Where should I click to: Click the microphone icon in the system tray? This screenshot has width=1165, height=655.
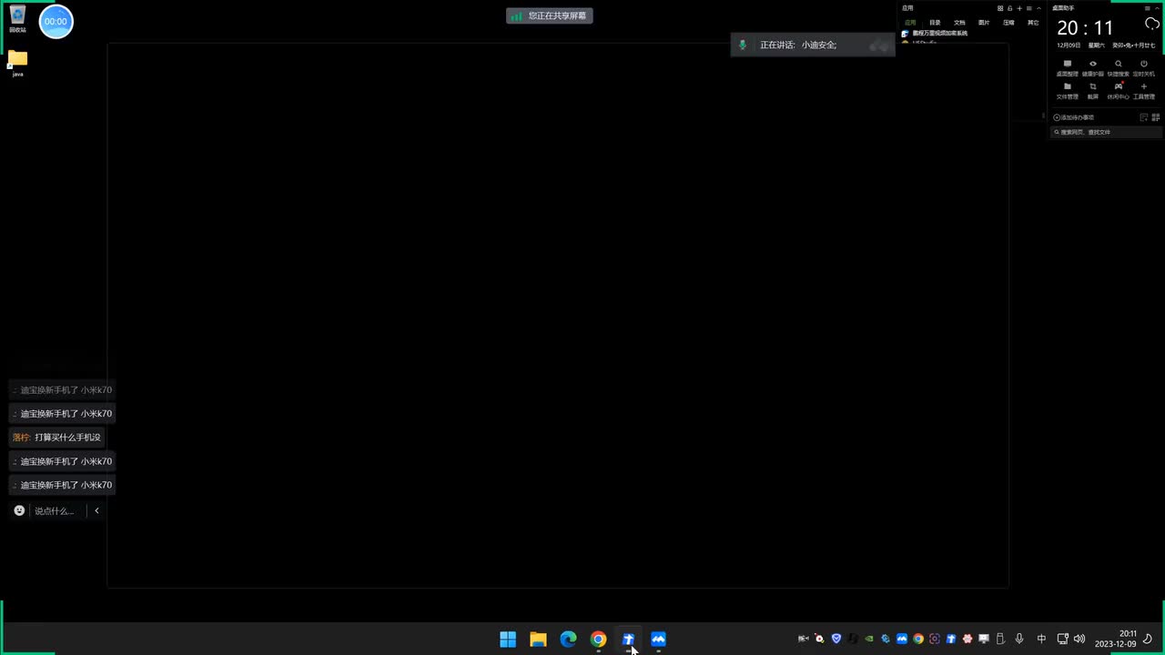point(1019,639)
